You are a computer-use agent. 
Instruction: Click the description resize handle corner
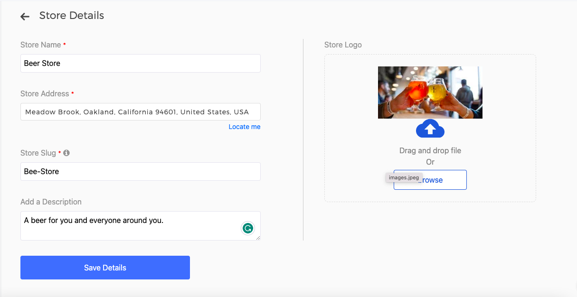pyautogui.click(x=258, y=238)
